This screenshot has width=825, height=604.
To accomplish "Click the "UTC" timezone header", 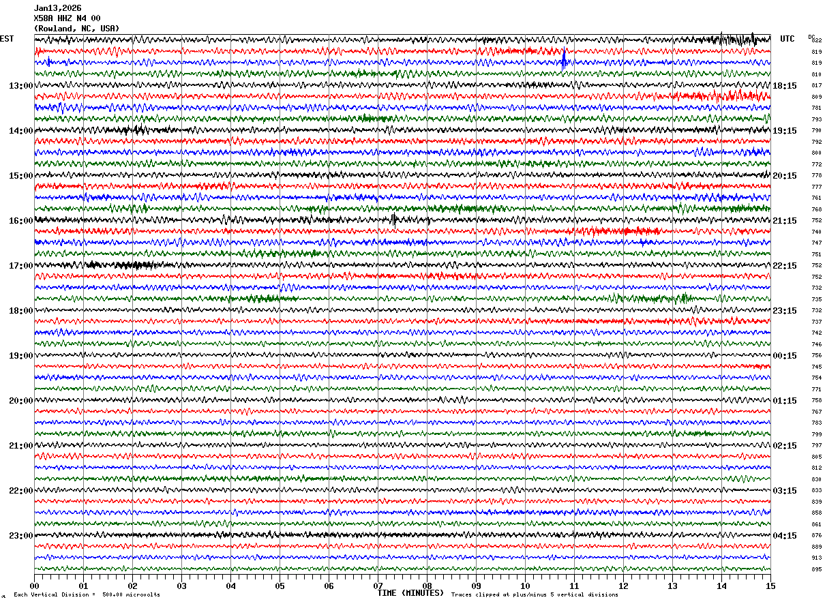I will click(787, 39).
